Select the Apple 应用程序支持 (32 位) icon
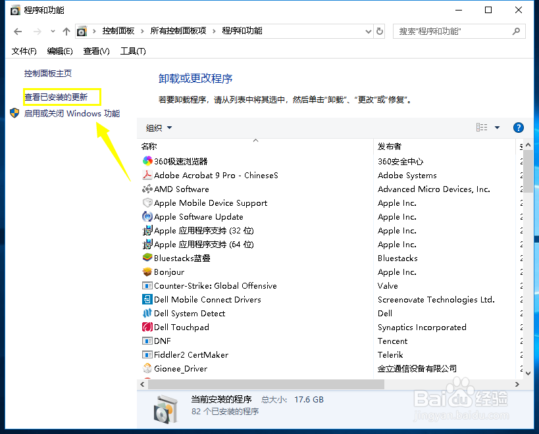 pyautogui.click(x=147, y=230)
